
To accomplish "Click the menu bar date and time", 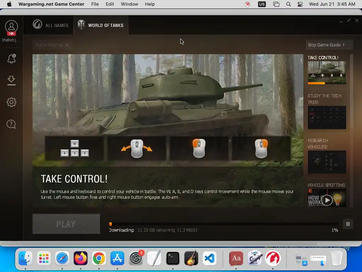I will tap(332, 4).
